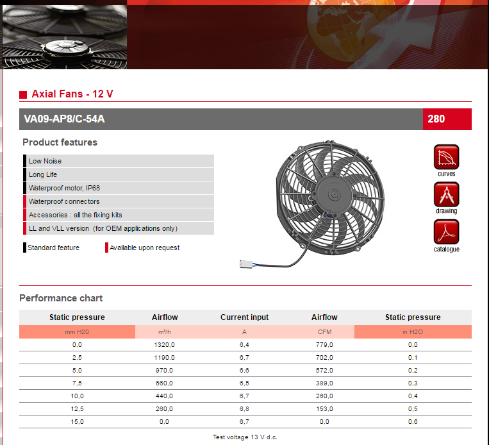Open the PDF catalogue icon
This screenshot has width=489, height=445.
coord(446,232)
